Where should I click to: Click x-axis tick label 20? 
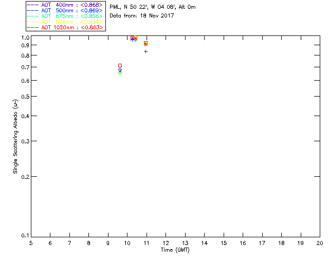click(x=320, y=243)
